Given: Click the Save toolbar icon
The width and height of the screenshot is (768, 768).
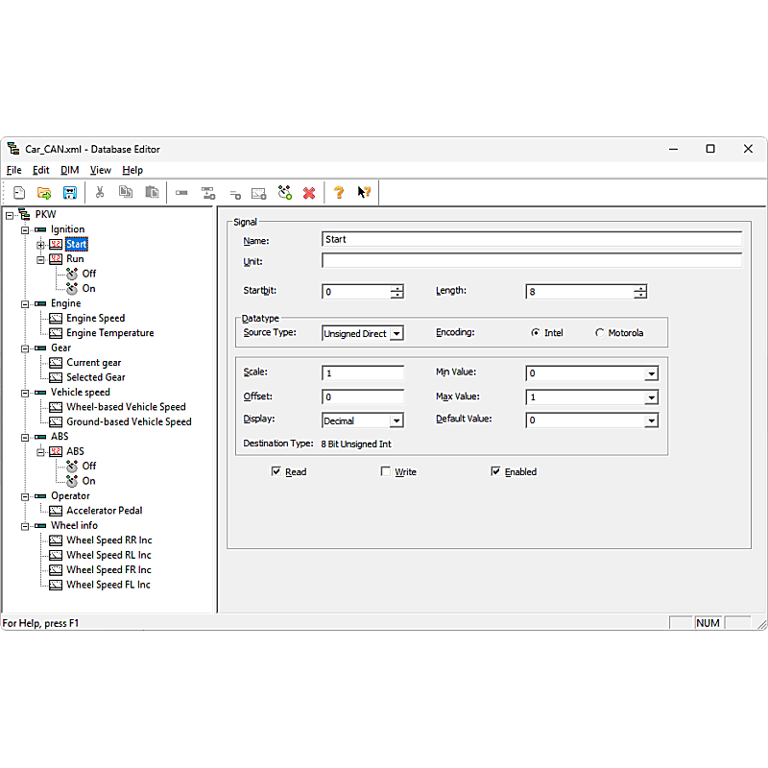Looking at the screenshot, I should tap(69, 192).
